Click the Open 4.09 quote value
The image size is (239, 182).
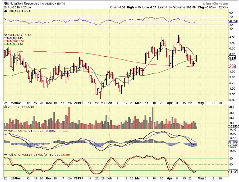pyautogui.click(x=118, y=7)
